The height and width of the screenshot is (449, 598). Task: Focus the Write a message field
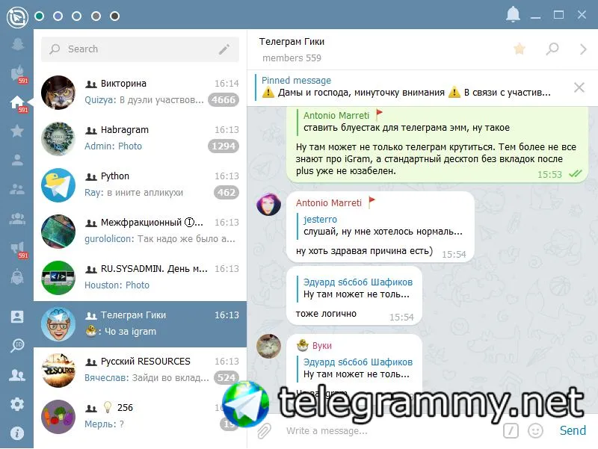point(391,431)
